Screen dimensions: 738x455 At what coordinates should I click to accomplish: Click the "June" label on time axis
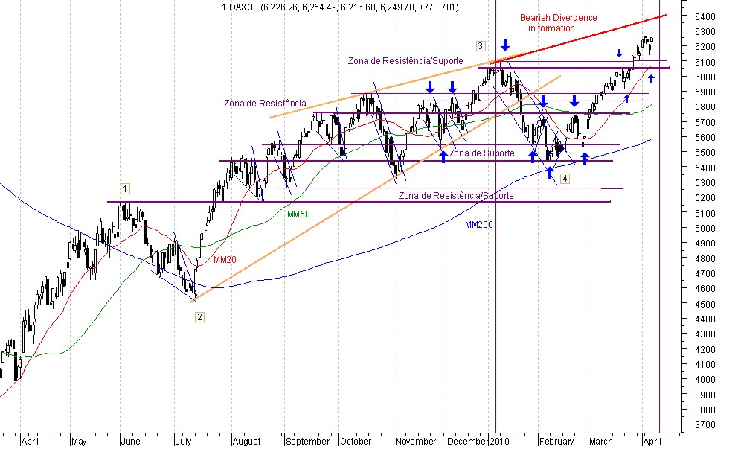click(130, 442)
